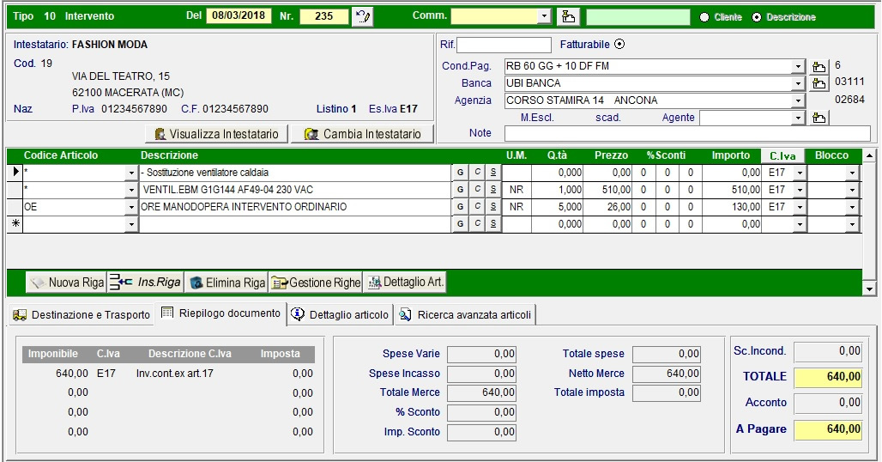Click G button on VENTIL.EBM row
The width and height of the screenshot is (882, 462).
tap(460, 190)
